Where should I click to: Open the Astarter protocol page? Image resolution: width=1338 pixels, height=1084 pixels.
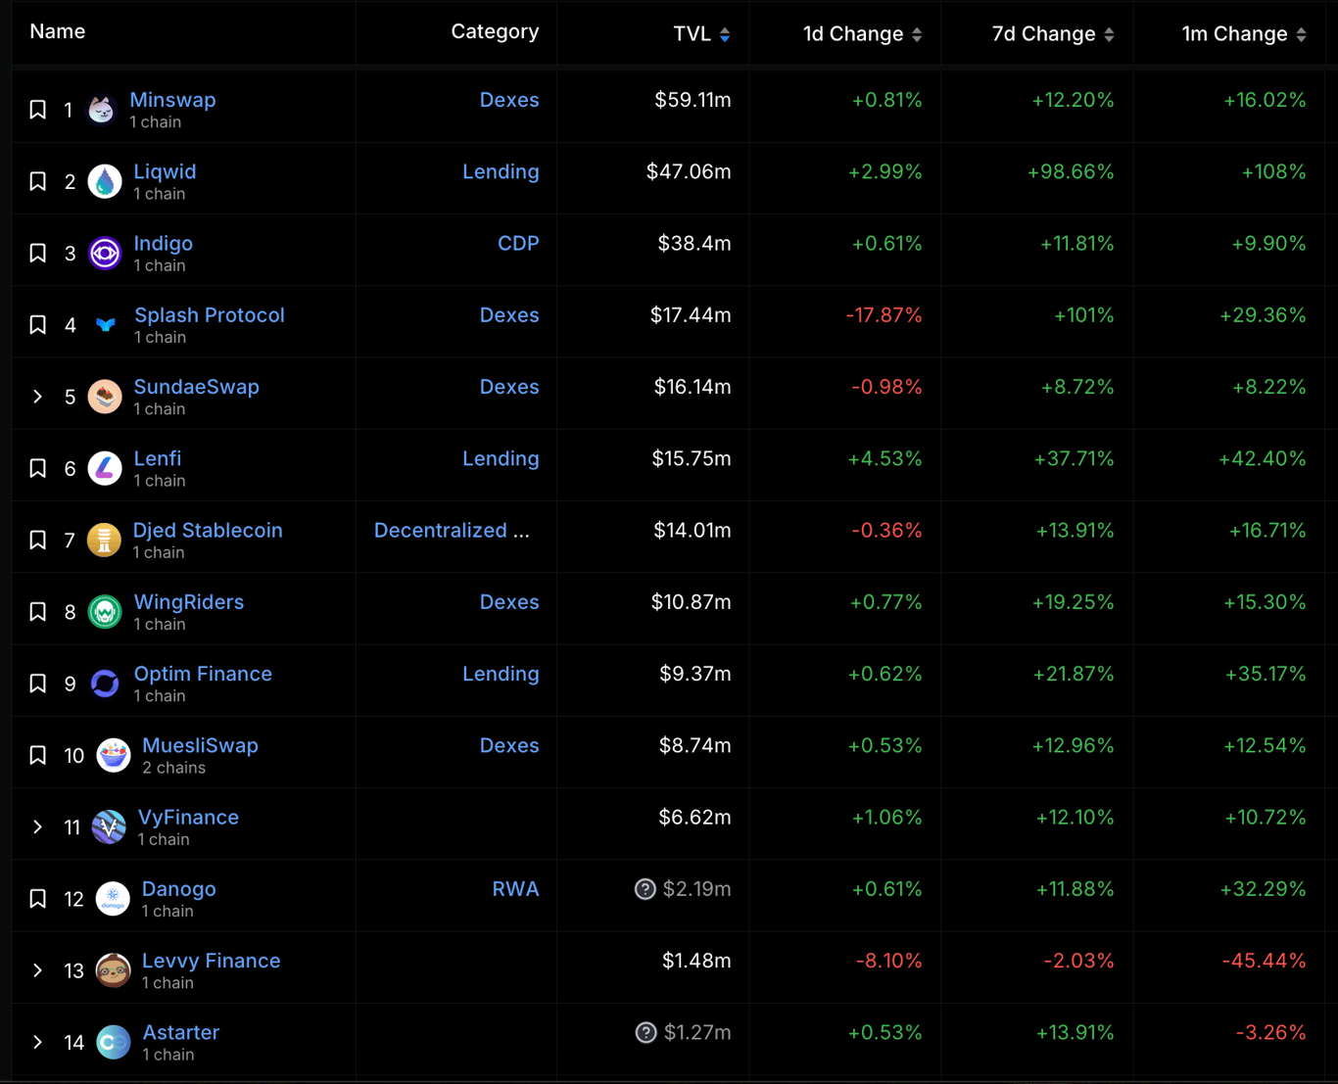[x=181, y=1032]
